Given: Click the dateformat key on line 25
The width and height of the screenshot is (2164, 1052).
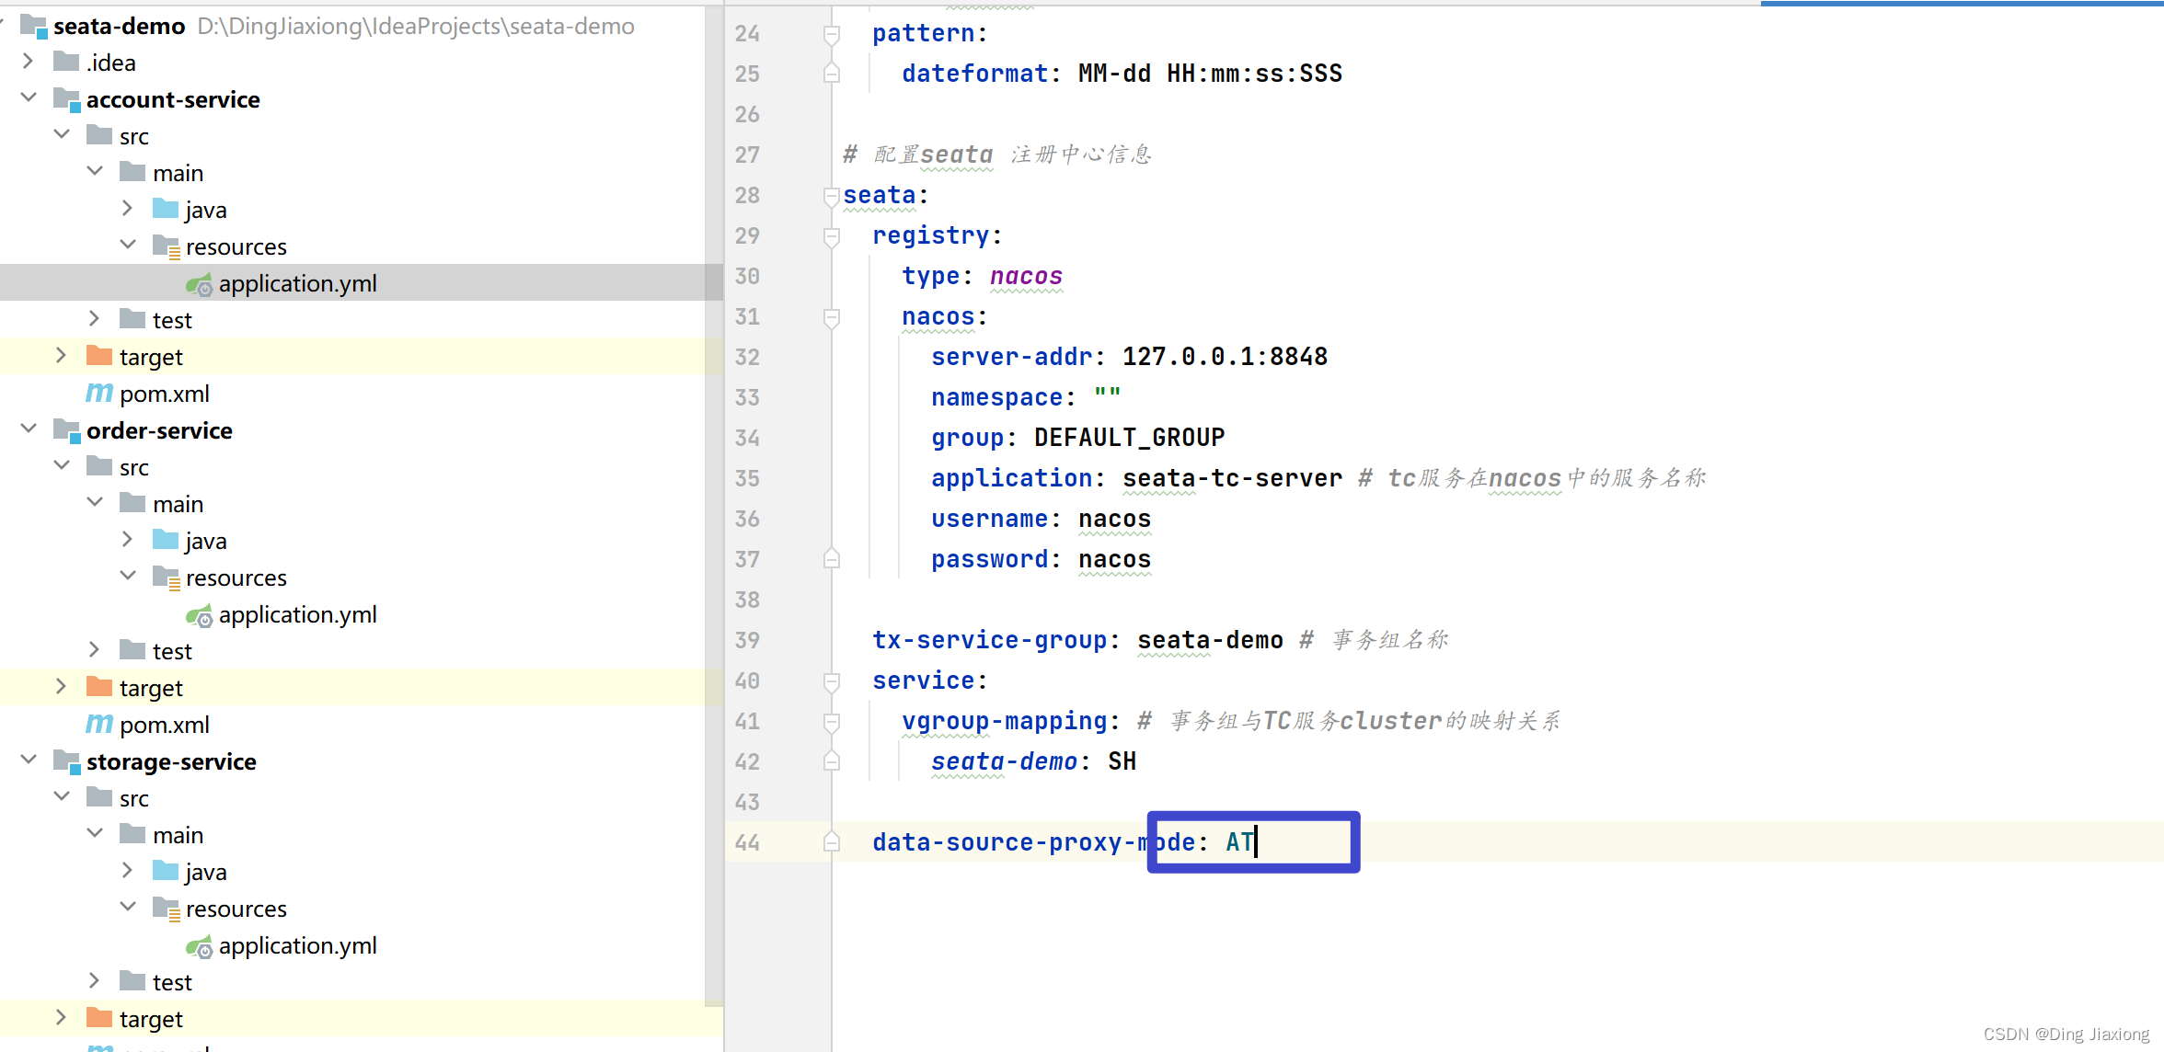Looking at the screenshot, I should [x=974, y=74].
